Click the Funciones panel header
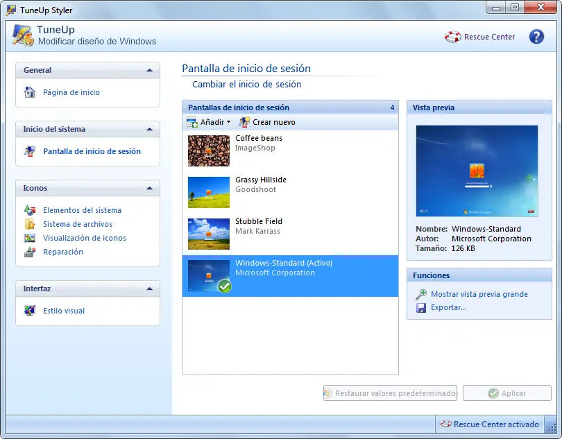562x439 pixels. tap(479, 275)
